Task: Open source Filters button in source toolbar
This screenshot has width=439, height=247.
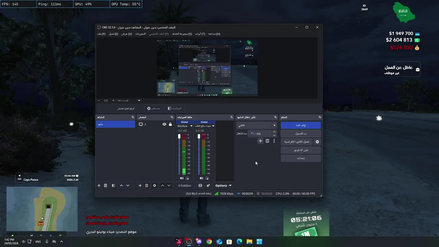Action: (175, 108)
